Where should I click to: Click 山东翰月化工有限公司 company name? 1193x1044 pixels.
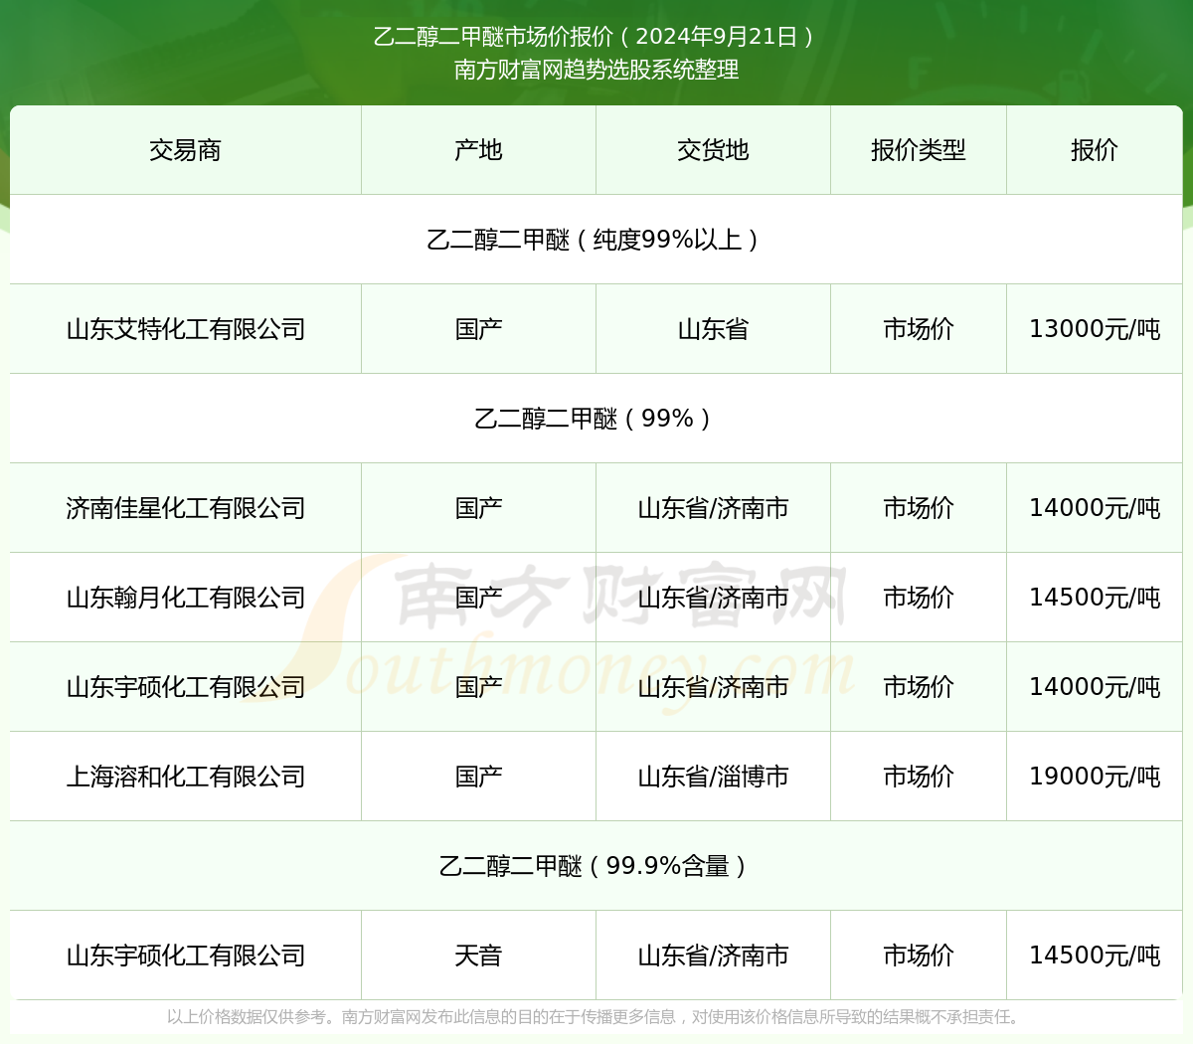185,598
